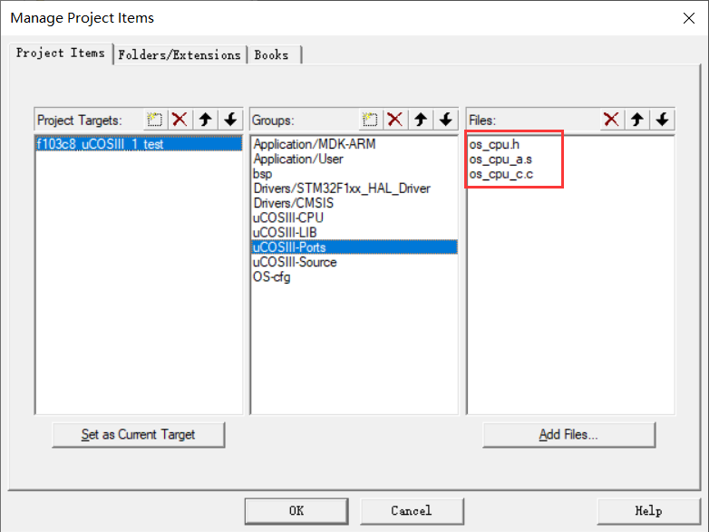Confirm with OK button
The width and height of the screenshot is (709, 532).
(296, 511)
